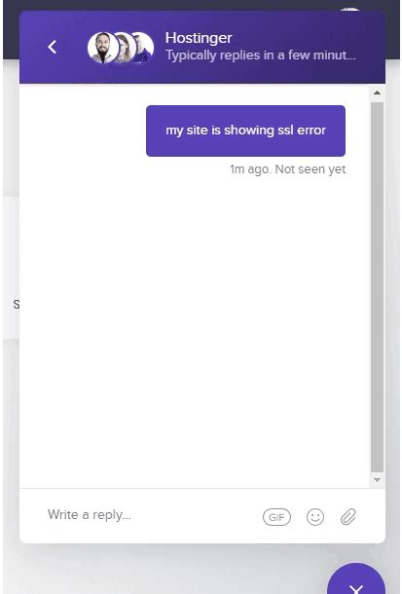Select the "my site is showing ssl error" bubble
Image resolution: width=402 pixels, height=594 pixels.
(x=245, y=130)
